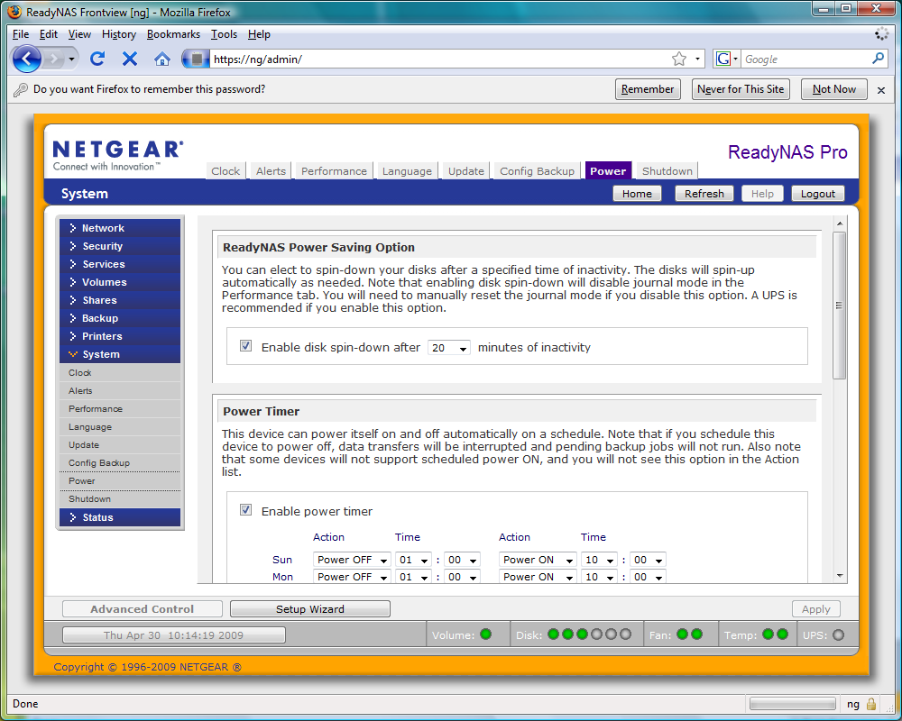Stop loading with the X icon
Screen dimensions: 902x721
(130, 59)
